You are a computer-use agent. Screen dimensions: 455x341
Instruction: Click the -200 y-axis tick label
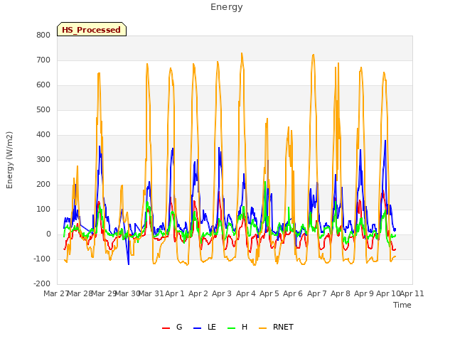pyautogui.click(x=42, y=284)
